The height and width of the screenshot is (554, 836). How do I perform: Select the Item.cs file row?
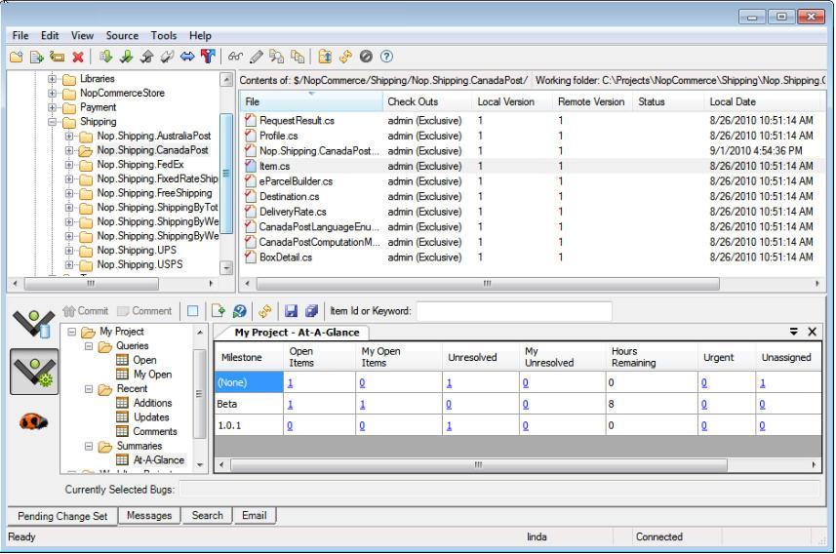pos(531,167)
